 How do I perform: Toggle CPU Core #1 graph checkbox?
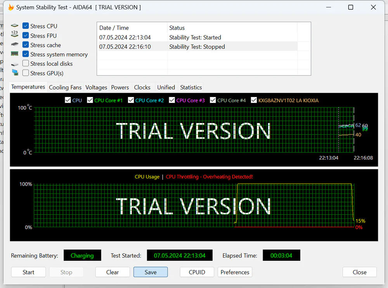90,100
